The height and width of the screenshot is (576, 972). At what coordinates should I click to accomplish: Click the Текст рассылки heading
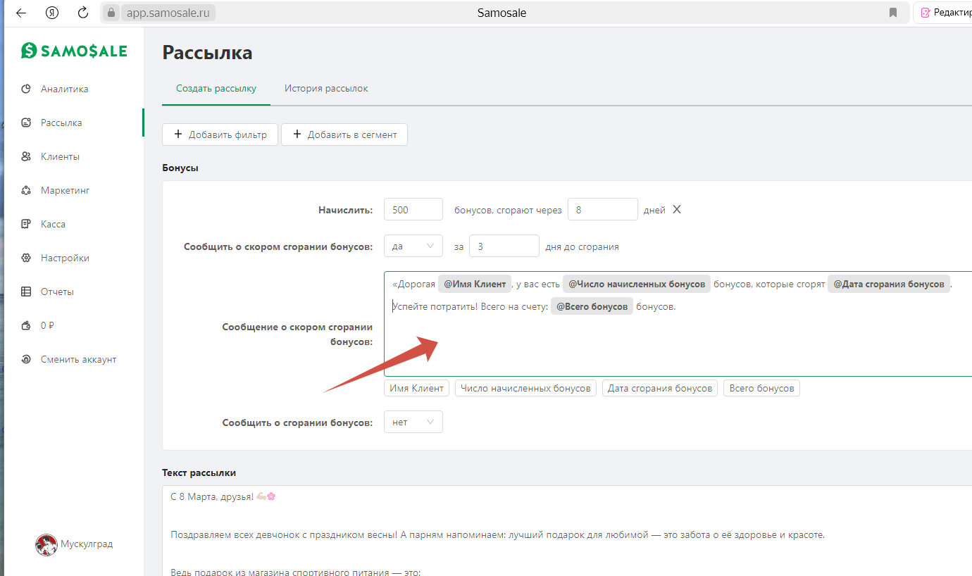(199, 472)
